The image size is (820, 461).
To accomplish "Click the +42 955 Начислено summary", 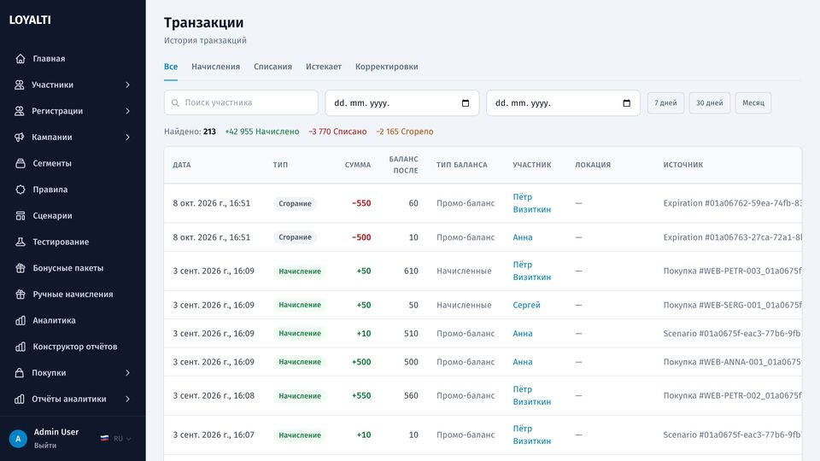I will tap(262, 131).
